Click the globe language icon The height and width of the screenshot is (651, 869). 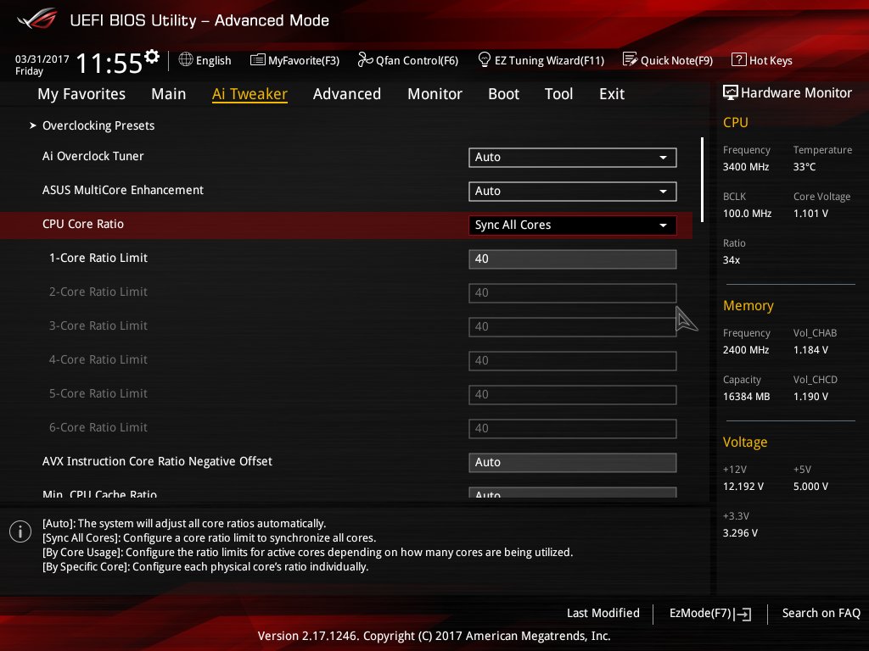[186, 60]
